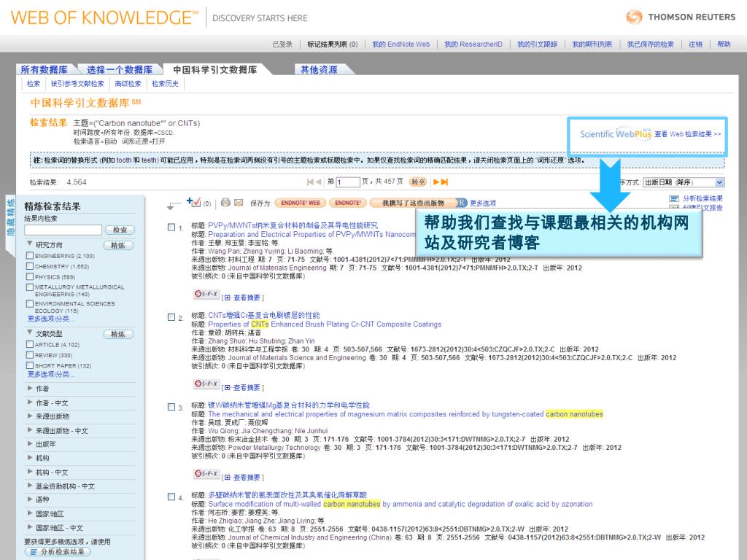This screenshot has height=560, width=747.
Task: Click the 我撰写了这些出版物 button
Action: [413, 203]
